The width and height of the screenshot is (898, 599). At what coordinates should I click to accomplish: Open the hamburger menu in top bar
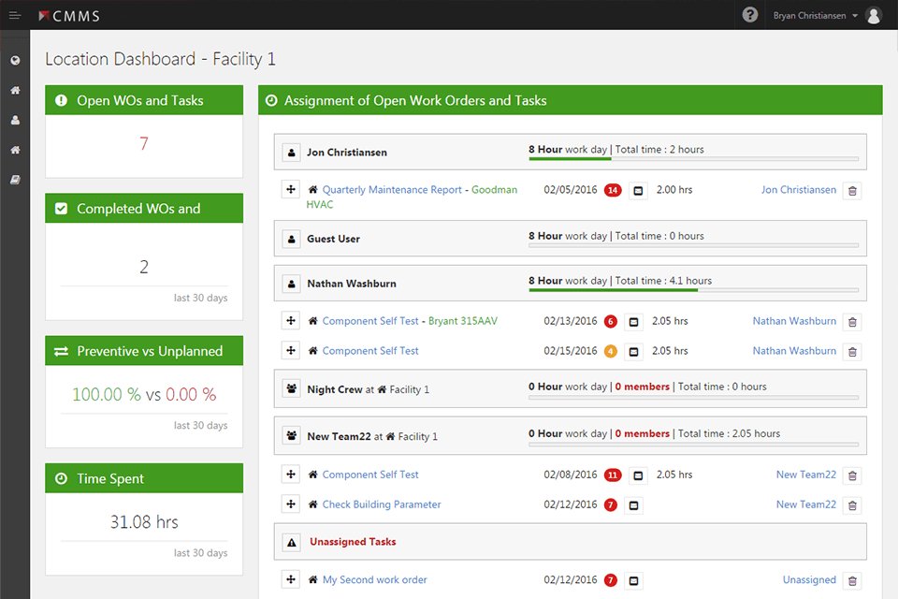pyautogui.click(x=15, y=16)
